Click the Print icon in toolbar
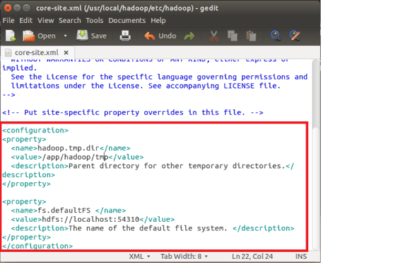Screen dimensions: 405x263 (126, 36)
